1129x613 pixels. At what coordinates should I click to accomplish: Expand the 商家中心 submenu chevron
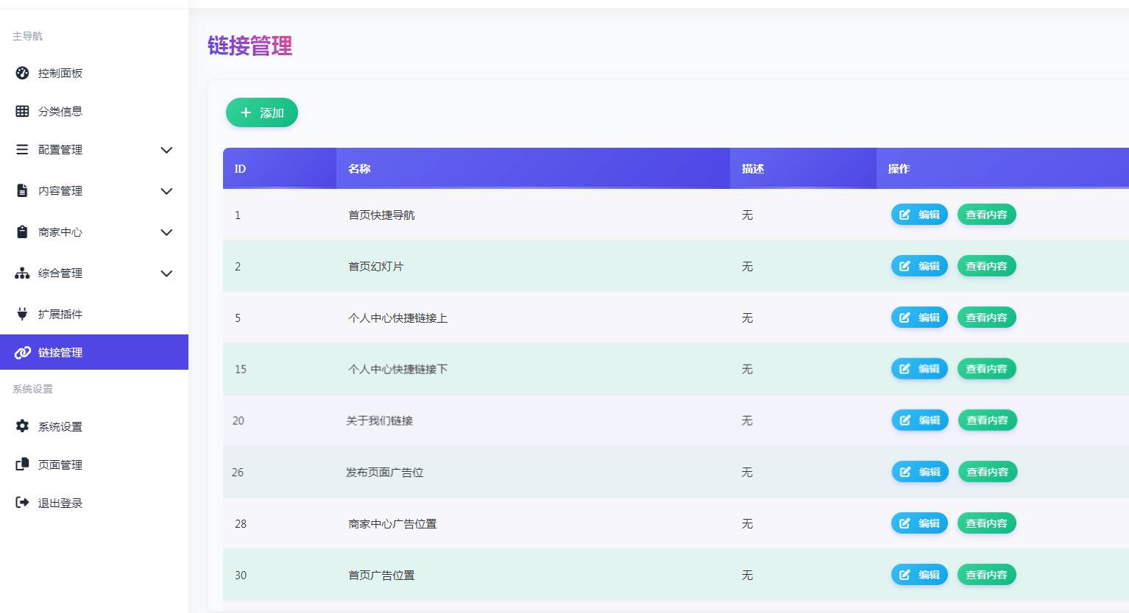tap(166, 232)
